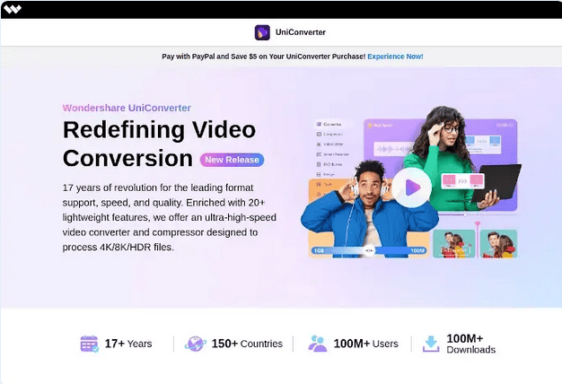Image resolution: width=562 pixels, height=384 pixels.
Task: Select Screen Recorder in hero mockup sidebar
Action: (x=332, y=154)
